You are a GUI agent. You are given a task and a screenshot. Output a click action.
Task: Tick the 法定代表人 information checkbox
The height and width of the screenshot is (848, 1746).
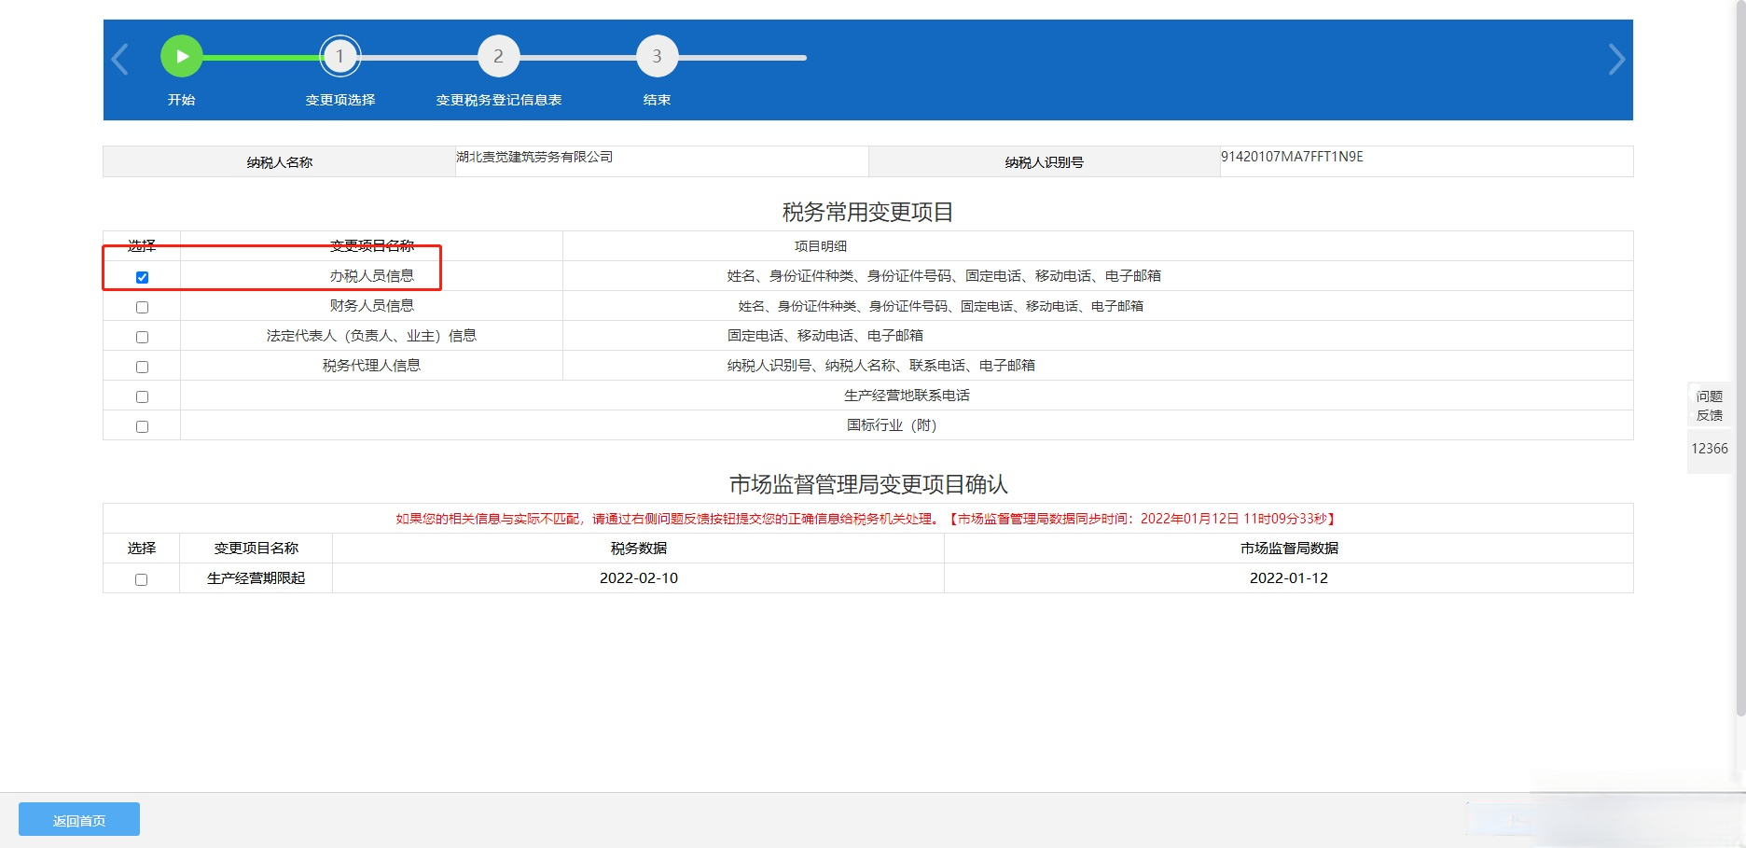[142, 337]
